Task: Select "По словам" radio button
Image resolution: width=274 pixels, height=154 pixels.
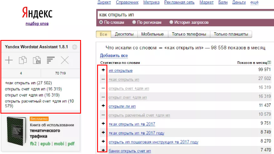Action: (x=101, y=22)
